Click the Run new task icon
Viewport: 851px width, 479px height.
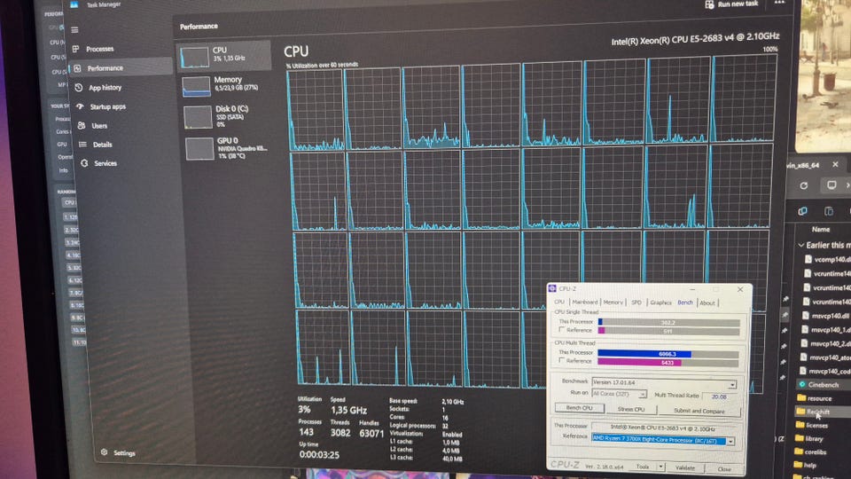point(709,4)
